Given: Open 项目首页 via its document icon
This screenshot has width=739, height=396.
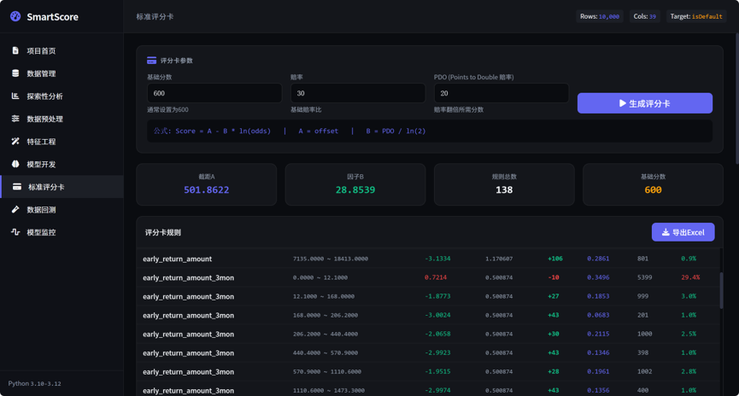Looking at the screenshot, I should pos(15,50).
